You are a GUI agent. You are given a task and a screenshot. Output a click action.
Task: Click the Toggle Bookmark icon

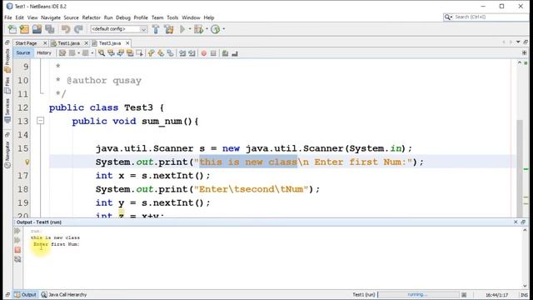pyautogui.click(x=170, y=53)
